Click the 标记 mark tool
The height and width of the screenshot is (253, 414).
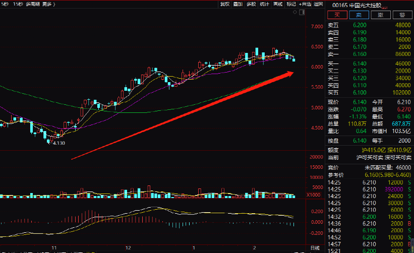(291, 4)
